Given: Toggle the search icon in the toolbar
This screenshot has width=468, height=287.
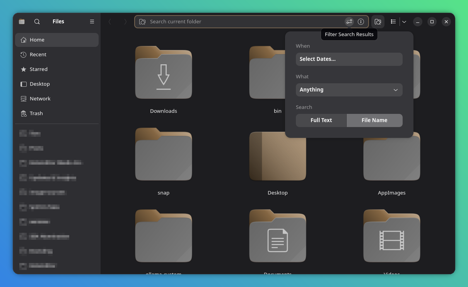Looking at the screenshot, I should click(378, 22).
